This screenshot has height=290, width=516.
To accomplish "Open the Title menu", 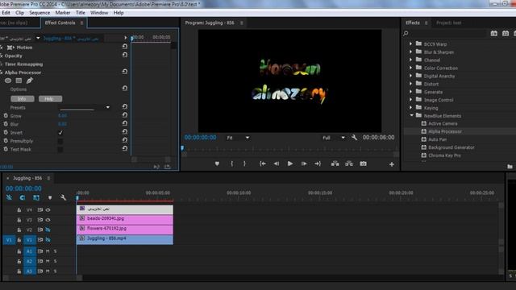I will [x=81, y=13].
